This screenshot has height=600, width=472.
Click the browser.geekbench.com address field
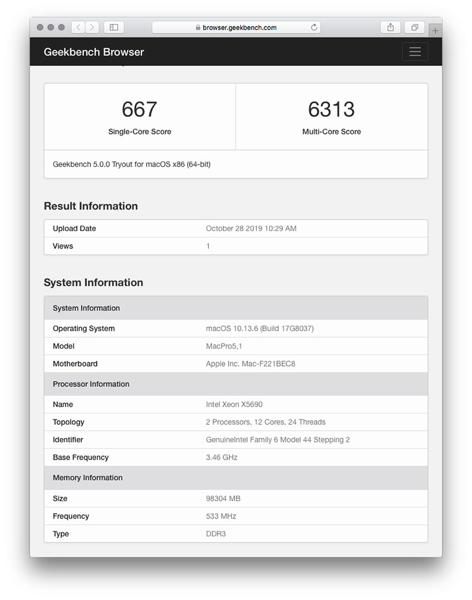tap(240, 28)
